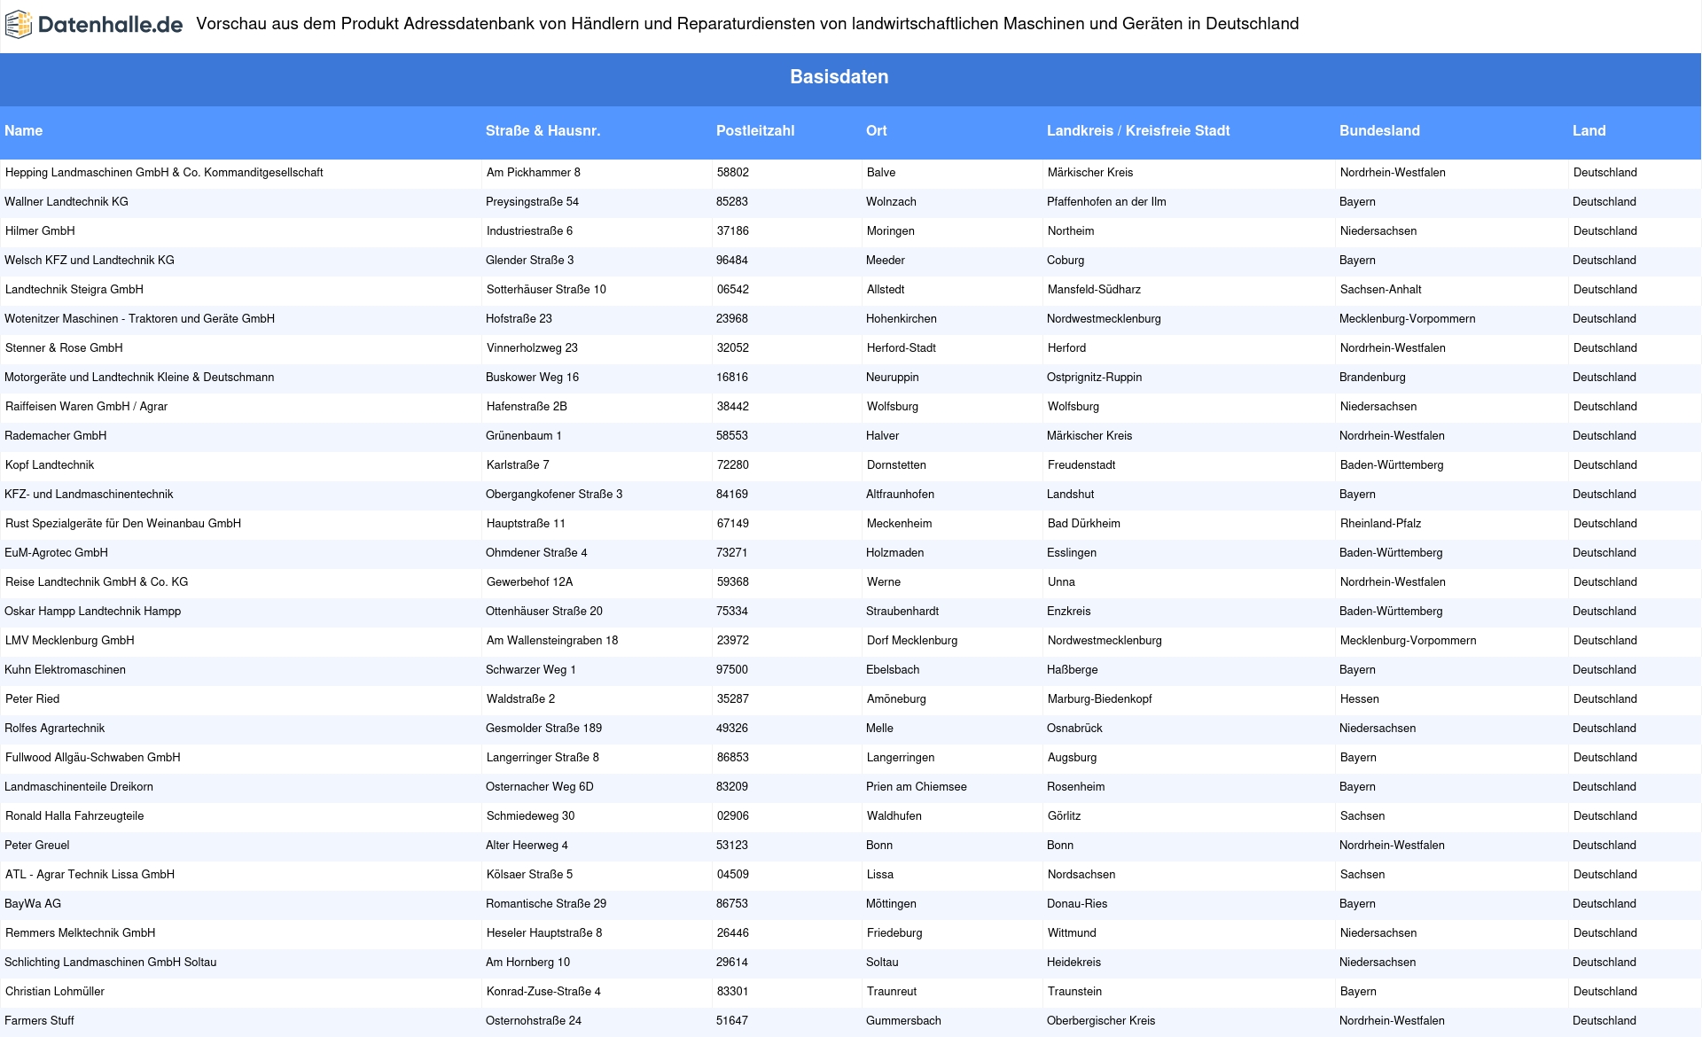The image size is (1702, 1037).
Task: Click the town Hohenkirchen
Action: (x=902, y=319)
